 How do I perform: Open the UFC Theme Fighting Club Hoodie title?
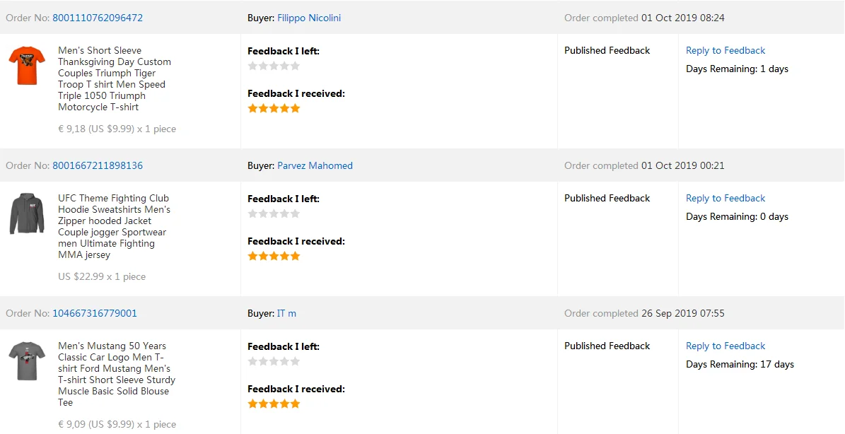tap(114, 226)
